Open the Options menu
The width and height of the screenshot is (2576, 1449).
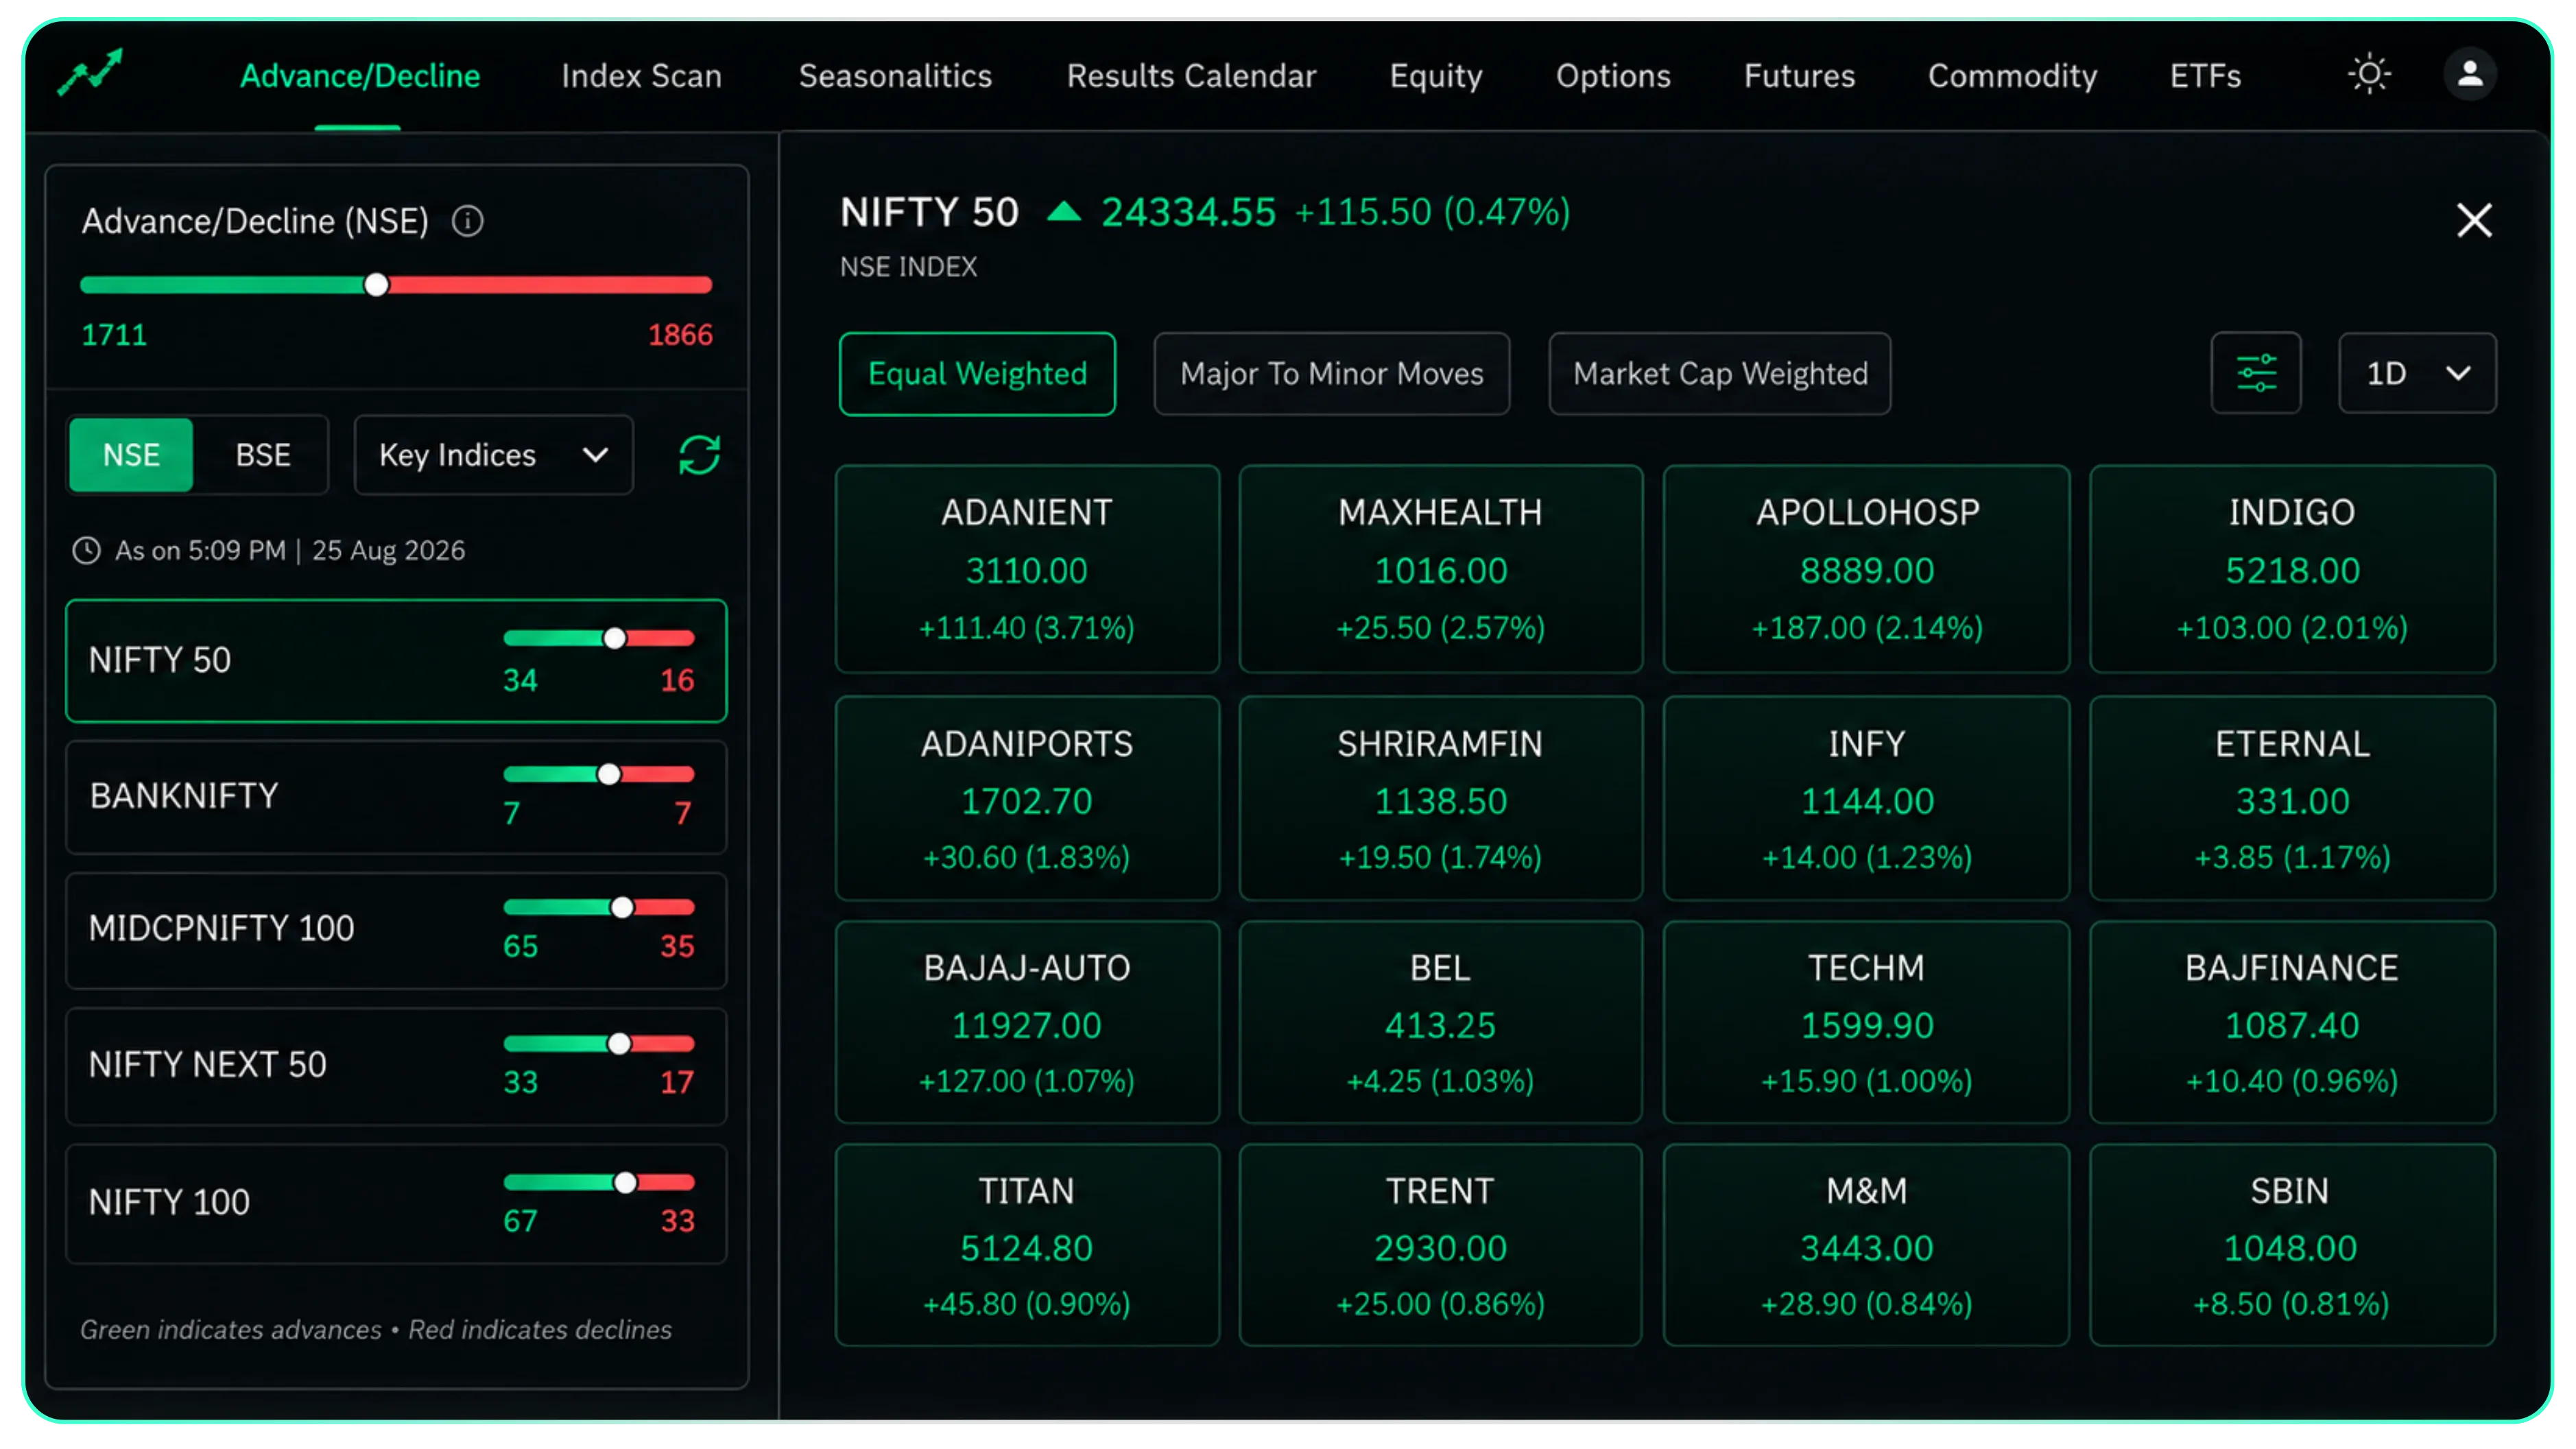1613,76
